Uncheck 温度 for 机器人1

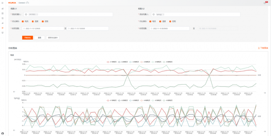click(33, 21)
